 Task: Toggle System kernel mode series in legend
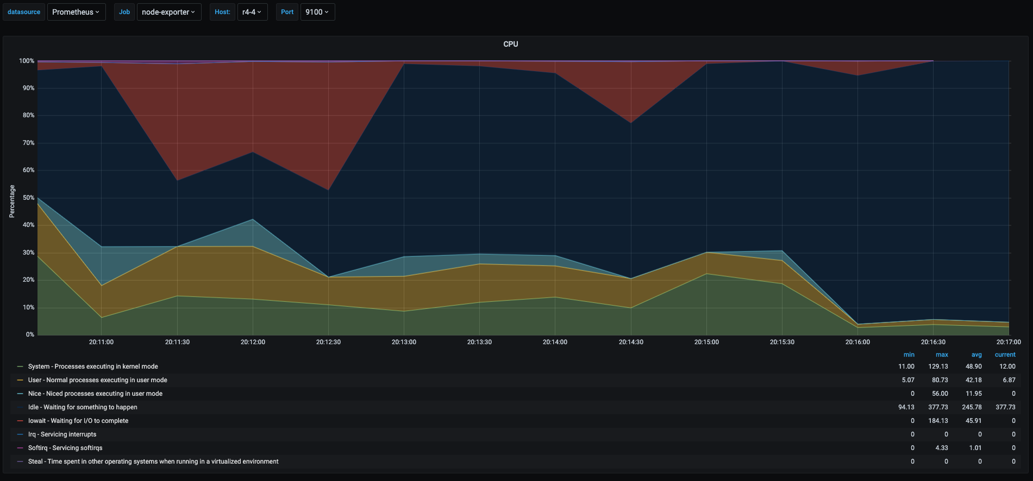93,366
